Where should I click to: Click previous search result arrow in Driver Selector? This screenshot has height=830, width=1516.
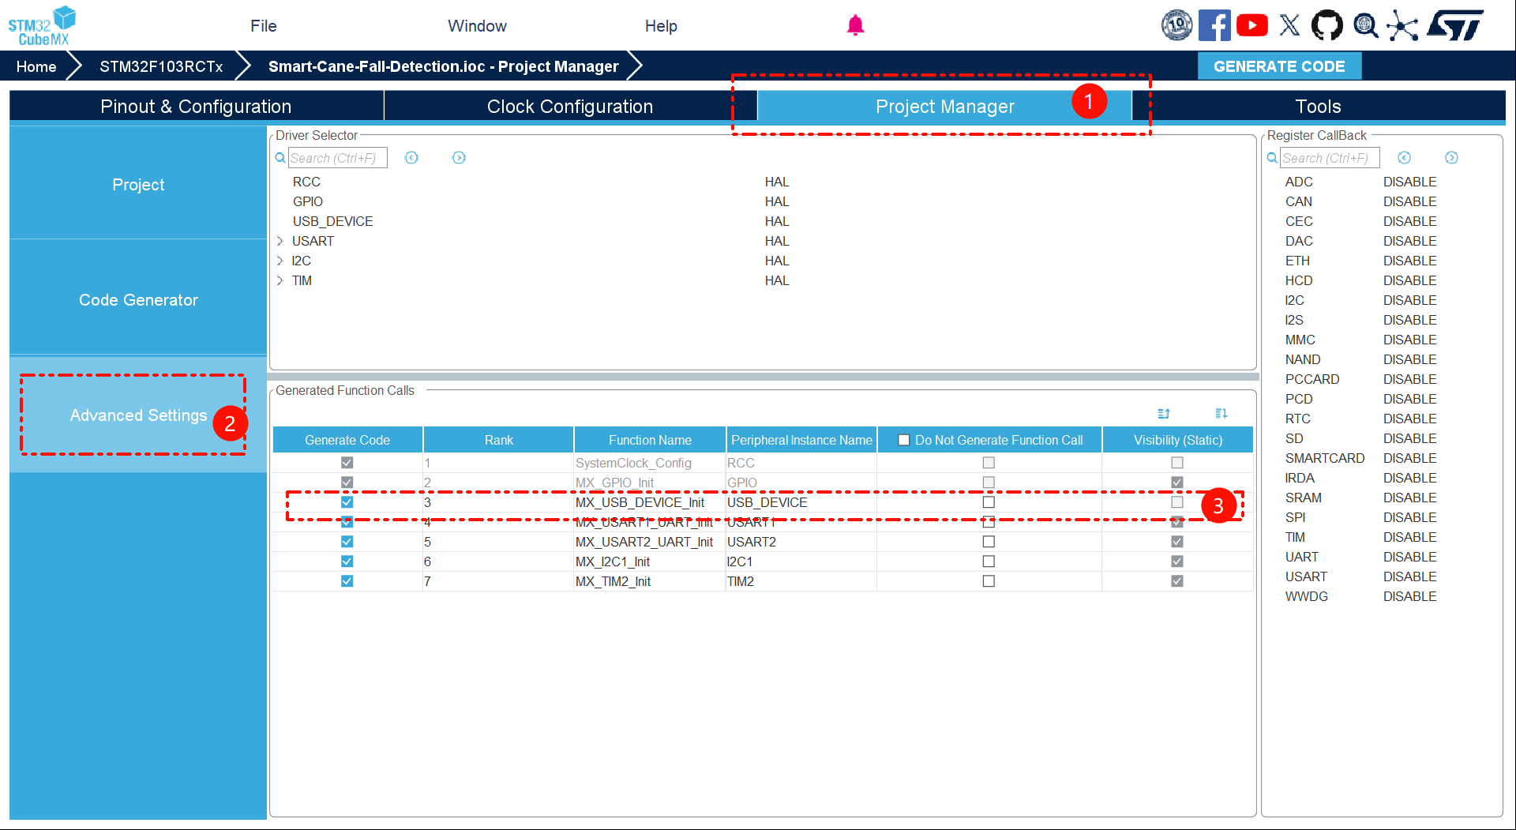coord(411,158)
